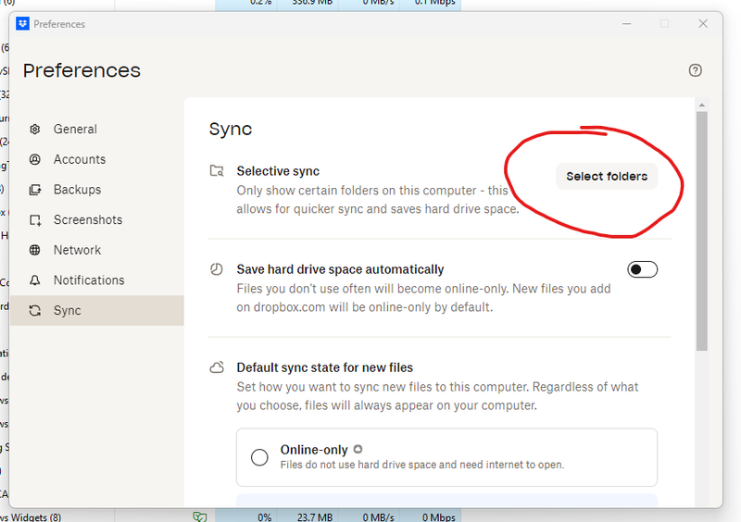
Task: Switch to the Screenshots tab
Action: coord(87,219)
